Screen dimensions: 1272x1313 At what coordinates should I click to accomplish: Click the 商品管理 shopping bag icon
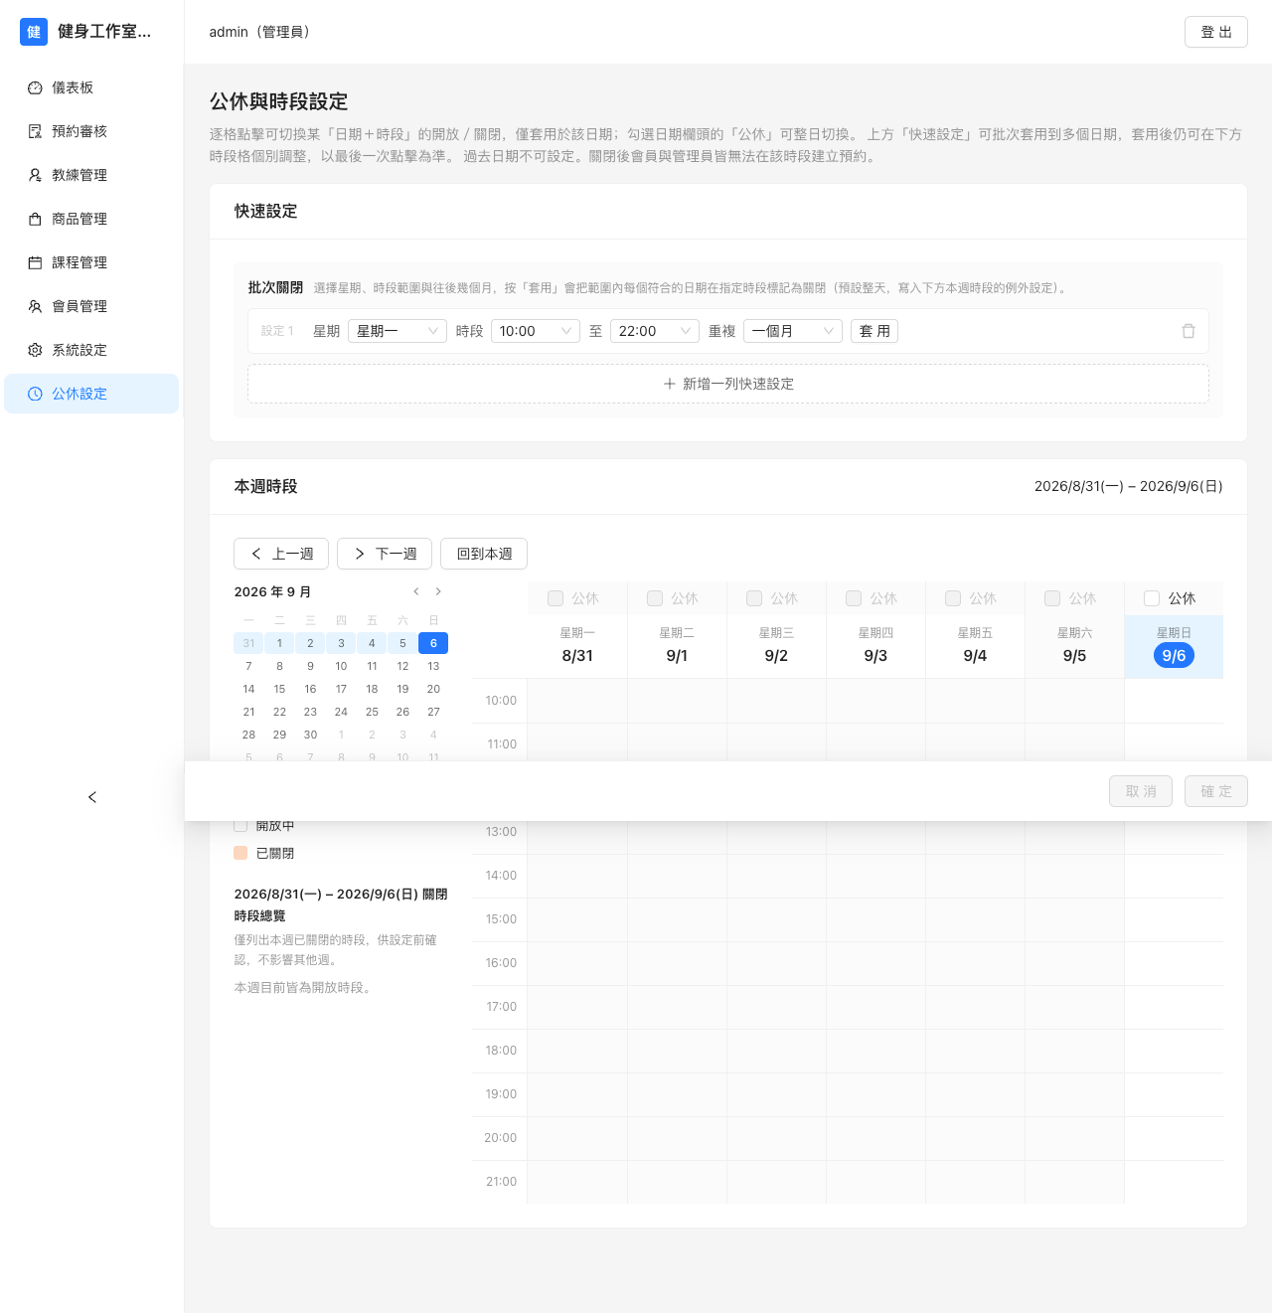35,219
